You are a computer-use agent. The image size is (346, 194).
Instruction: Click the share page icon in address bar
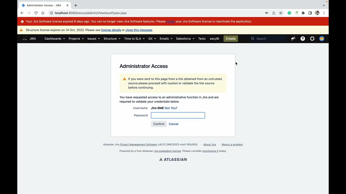274,13
